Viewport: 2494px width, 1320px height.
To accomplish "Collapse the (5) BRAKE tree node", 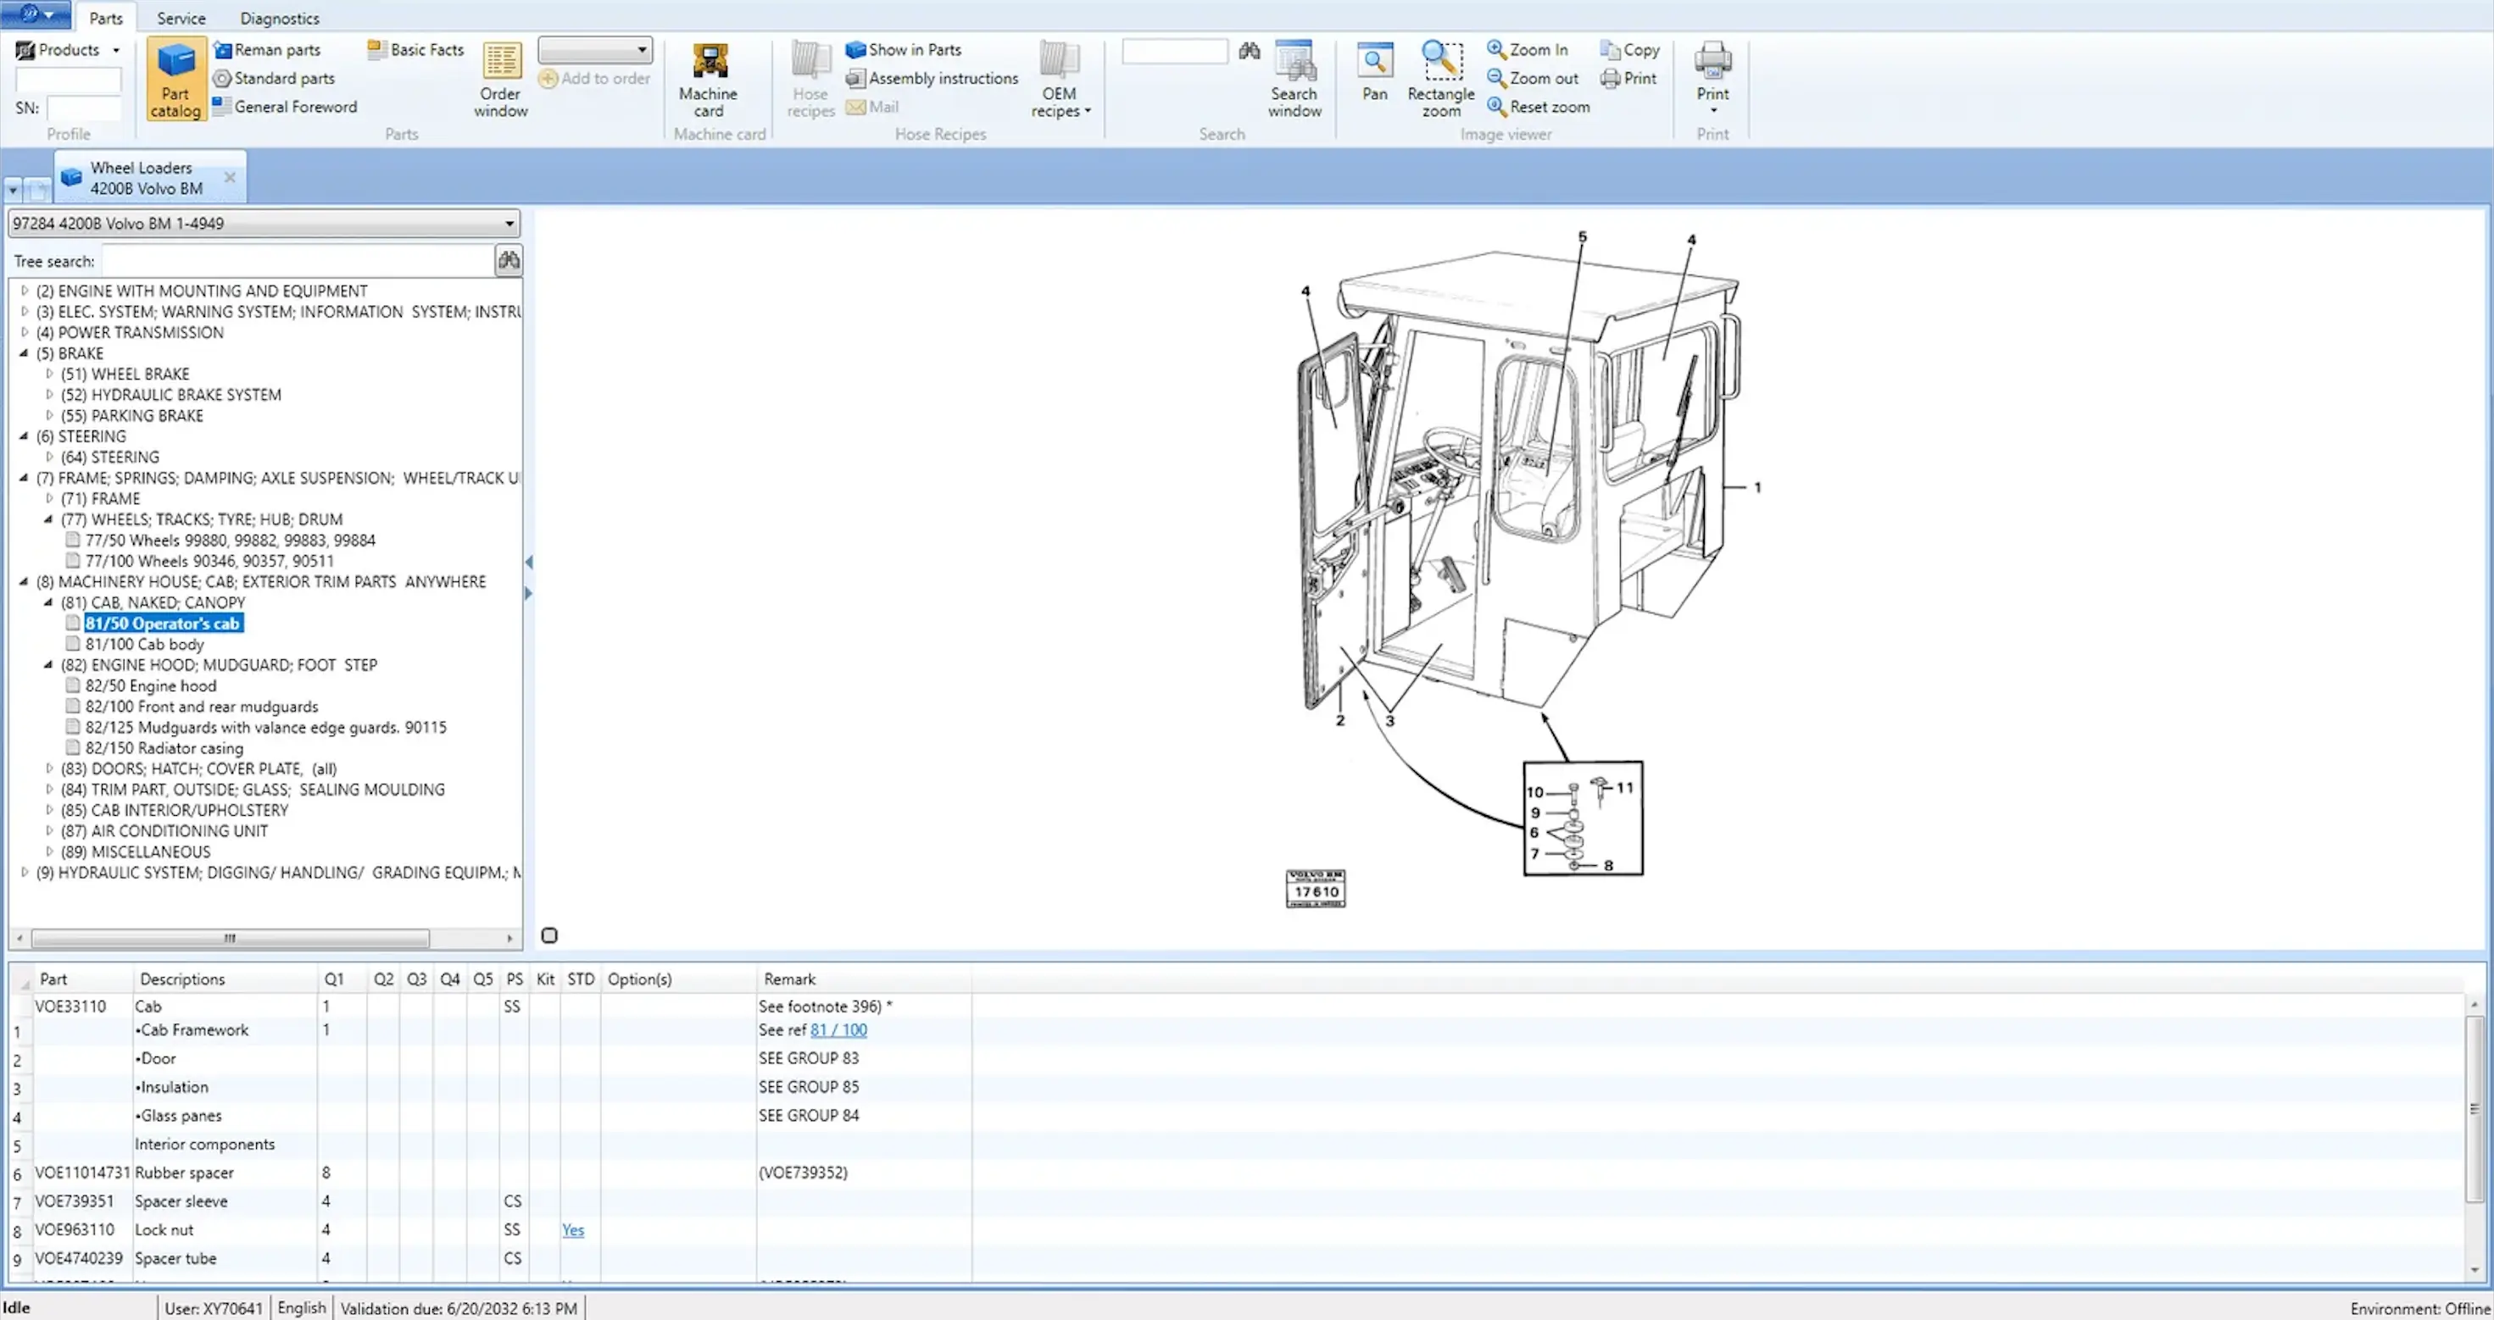I will coord(25,353).
